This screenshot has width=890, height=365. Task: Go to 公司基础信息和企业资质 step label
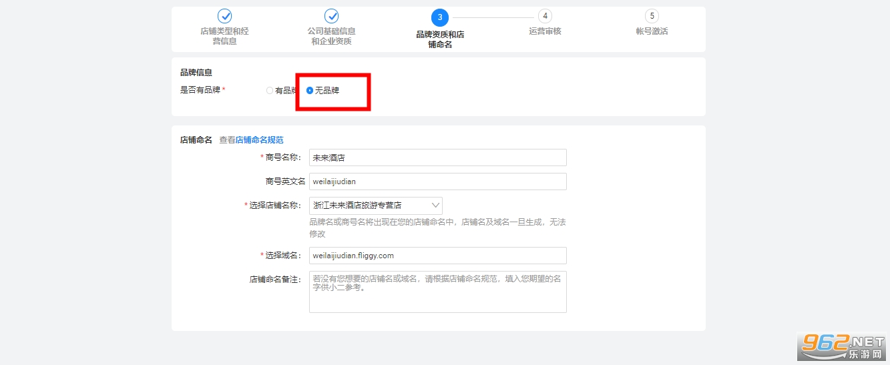(x=332, y=36)
